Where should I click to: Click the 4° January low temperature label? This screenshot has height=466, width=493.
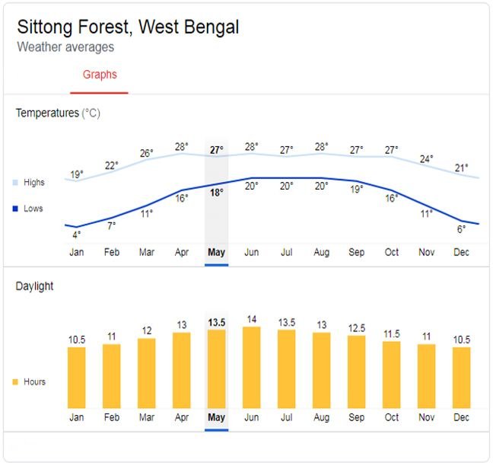pos(77,235)
